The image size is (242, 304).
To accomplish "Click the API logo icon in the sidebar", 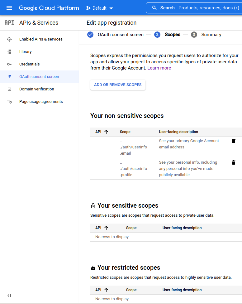I will point(9,23).
